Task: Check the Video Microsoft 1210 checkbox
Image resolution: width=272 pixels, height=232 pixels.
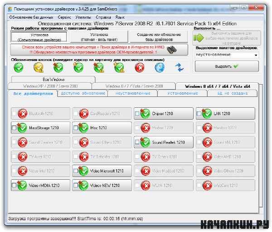Action: 76,171
